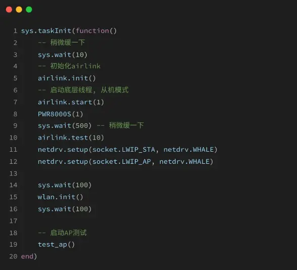Click the airlink.test(10) code line

click(71, 138)
